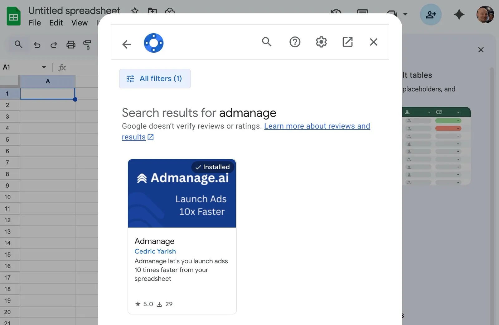Select the Paint format roller icon
The height and width of the screenshot is (325, 499).
click(87, 45)
